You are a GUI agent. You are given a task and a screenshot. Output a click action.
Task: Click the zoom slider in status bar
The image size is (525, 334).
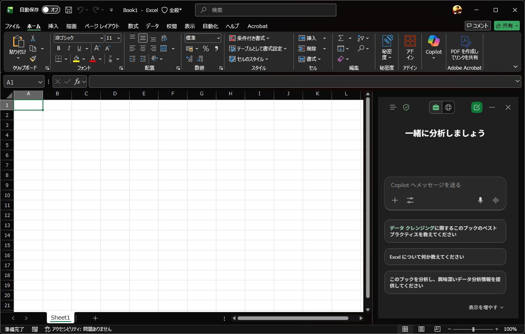pos(474,329)
